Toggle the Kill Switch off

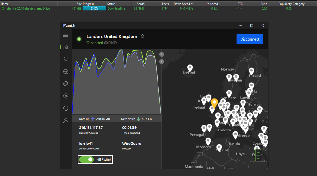coord(86,159)
